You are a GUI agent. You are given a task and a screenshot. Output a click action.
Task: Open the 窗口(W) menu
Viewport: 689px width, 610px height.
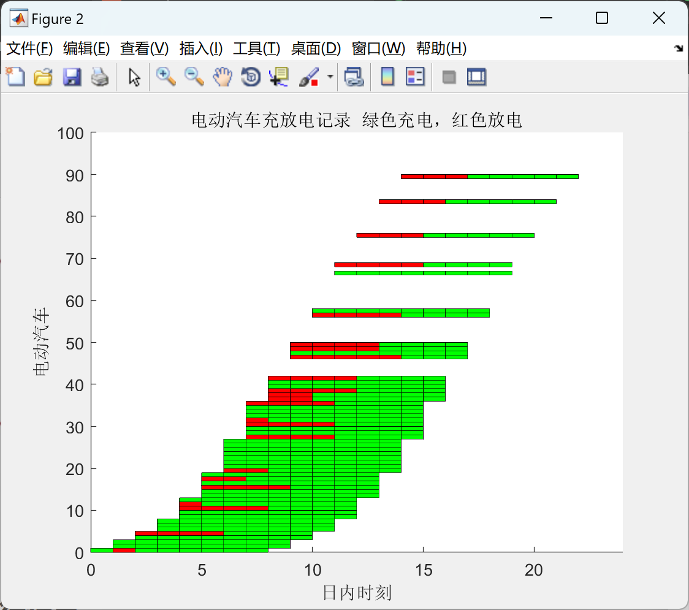[378, 48]
